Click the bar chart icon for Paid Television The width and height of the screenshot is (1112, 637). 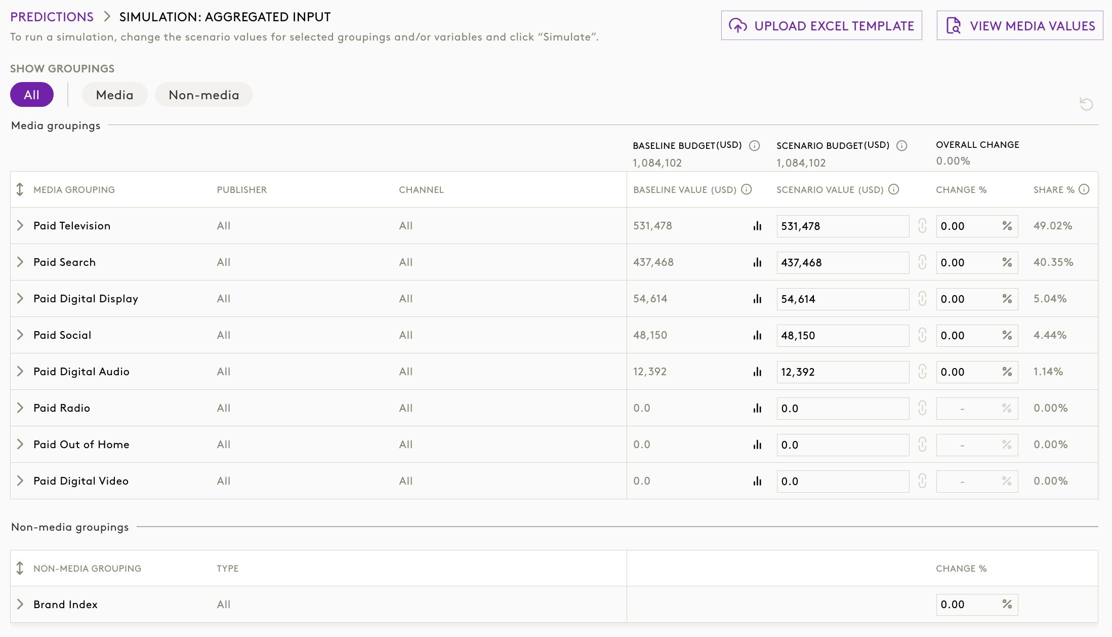pyautogui.click(x=757, y=226)
